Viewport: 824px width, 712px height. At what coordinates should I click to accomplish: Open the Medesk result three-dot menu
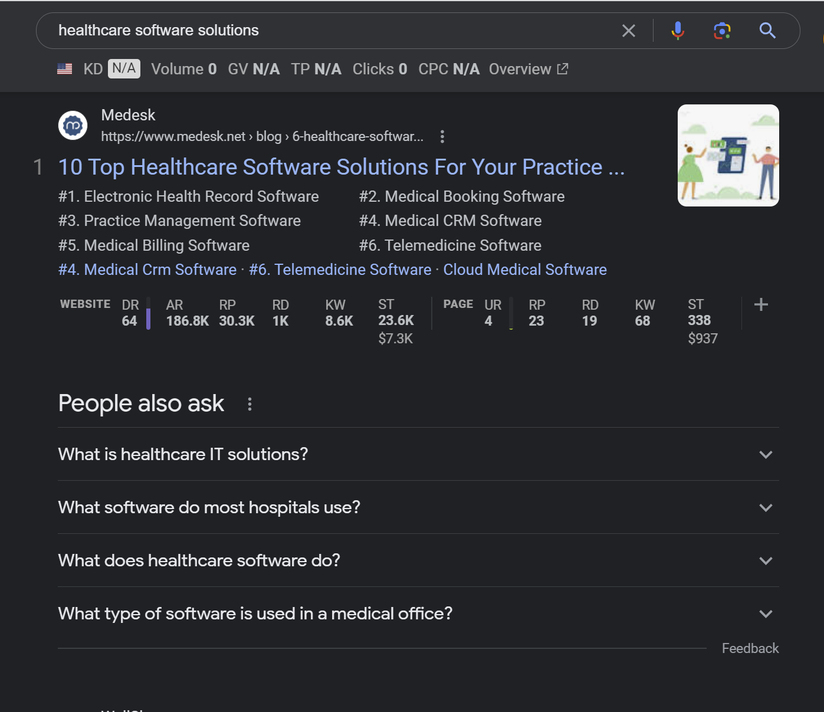[x=442, y=137]
